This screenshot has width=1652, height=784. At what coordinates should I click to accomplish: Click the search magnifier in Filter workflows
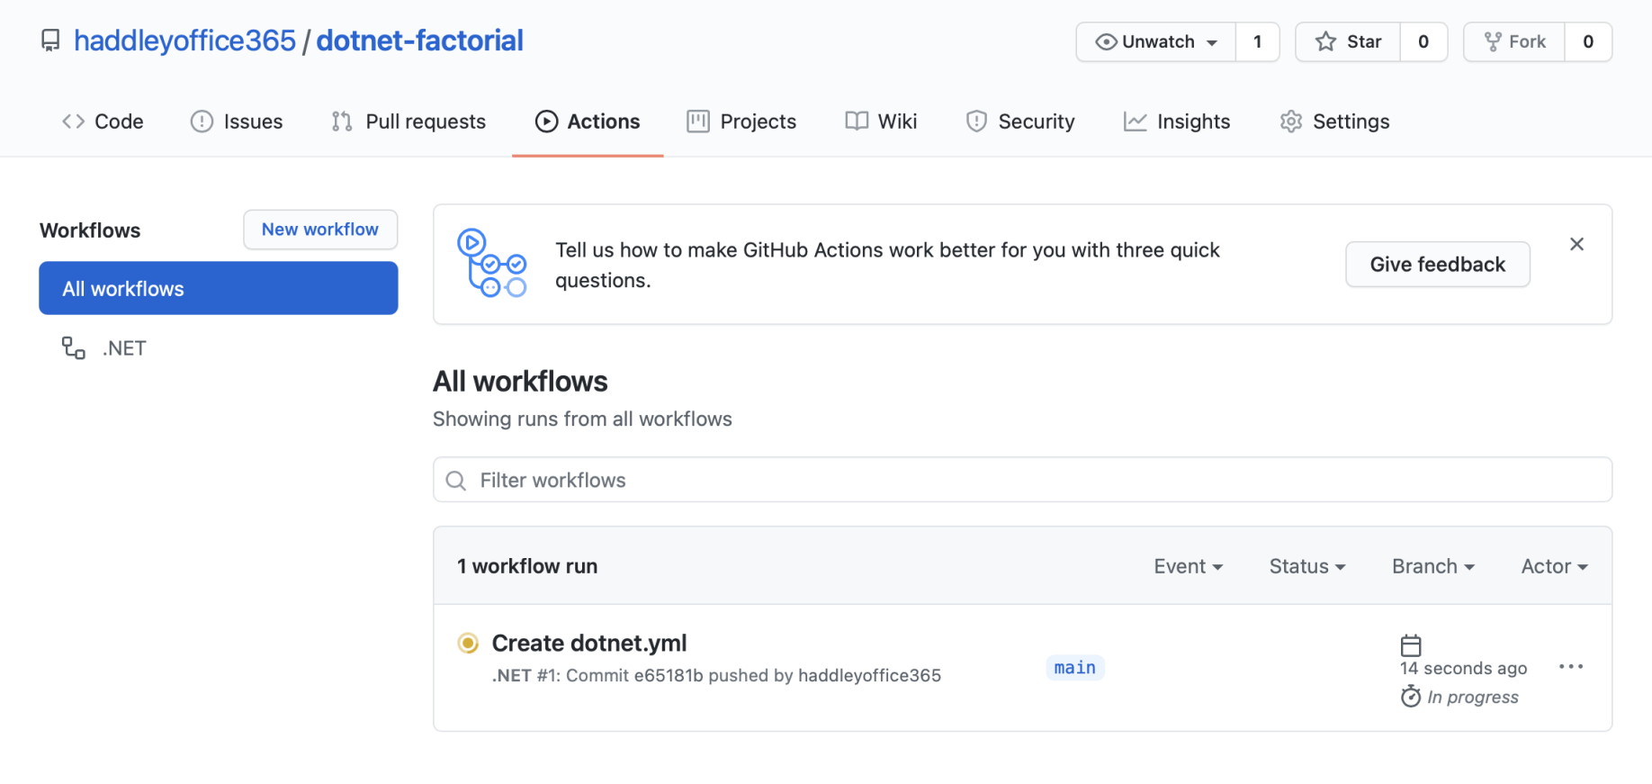coord(456,481)
